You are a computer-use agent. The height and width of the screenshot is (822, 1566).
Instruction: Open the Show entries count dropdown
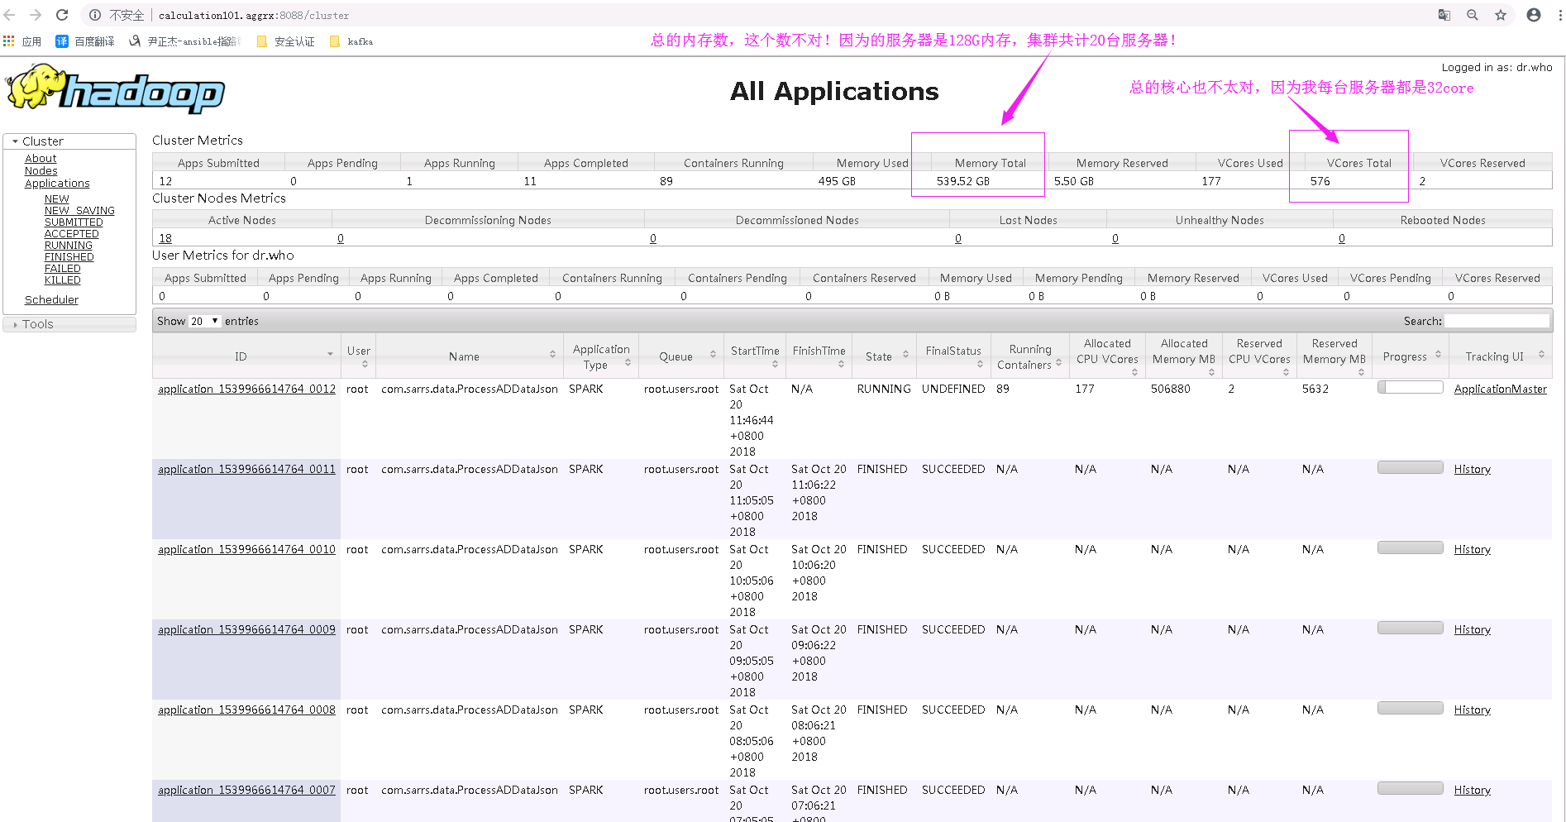[x=204, y=321]
